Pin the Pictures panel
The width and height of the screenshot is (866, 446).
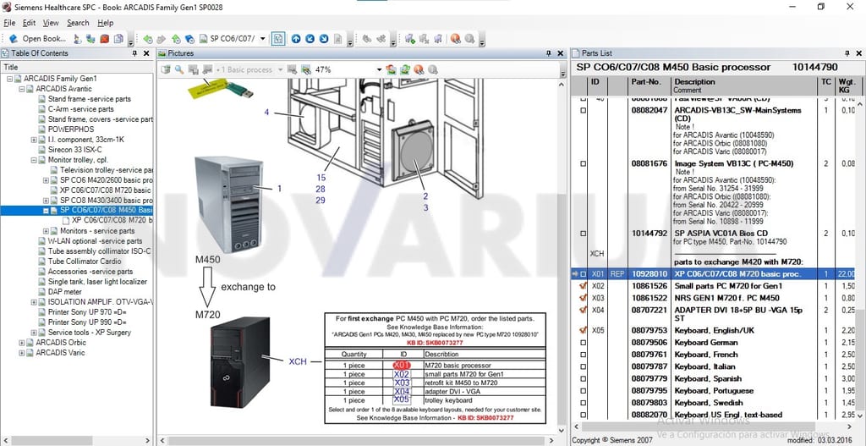548,53
